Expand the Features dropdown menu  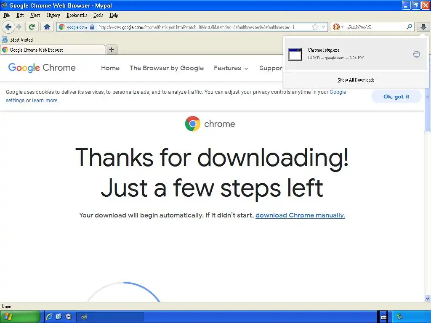pos(231,68)
